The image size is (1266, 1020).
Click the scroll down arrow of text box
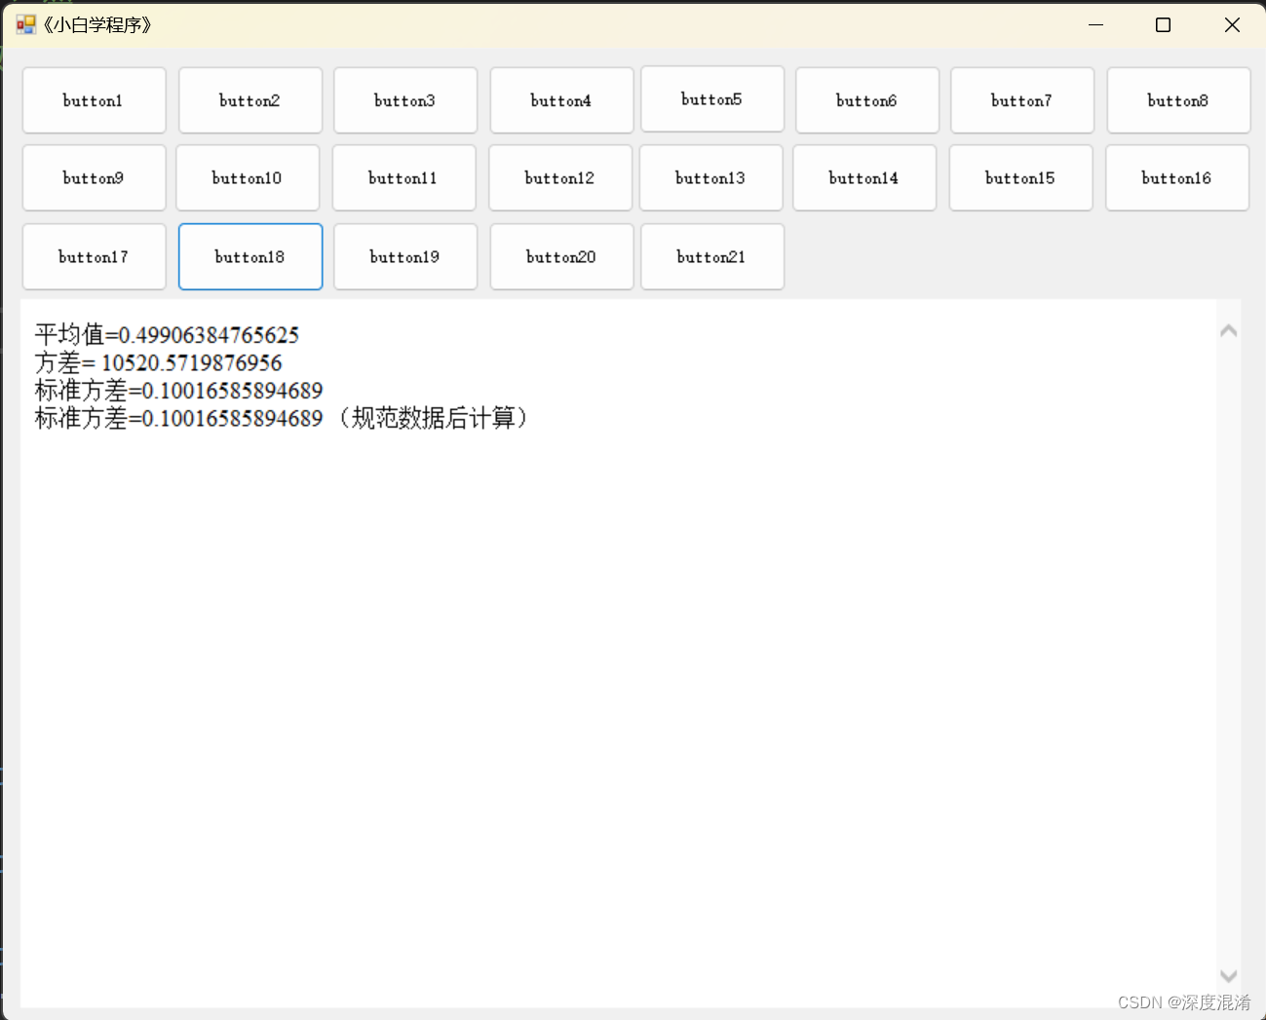pyautogui.click(x=1229, y=976)
